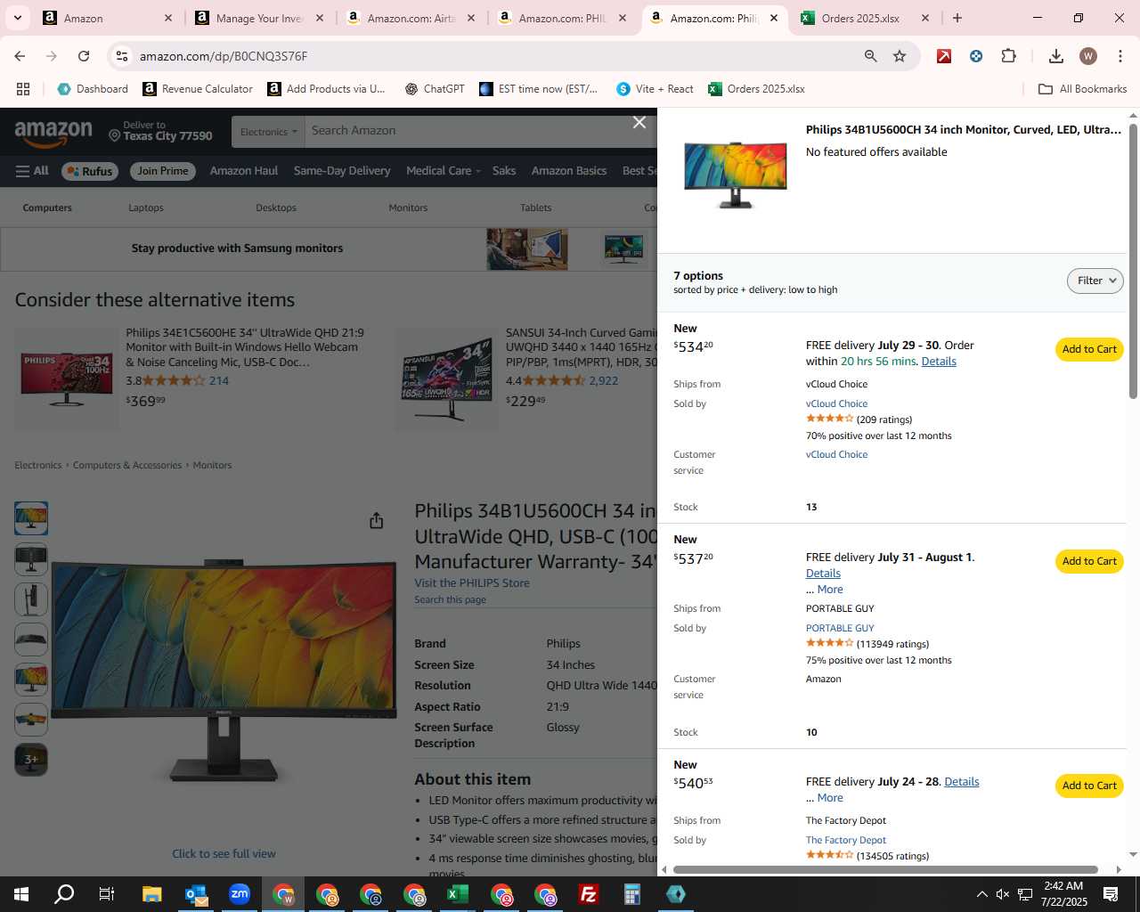Open Laptops category in subnav
This screenshot has height=912, width=1140.
point(146,208)
